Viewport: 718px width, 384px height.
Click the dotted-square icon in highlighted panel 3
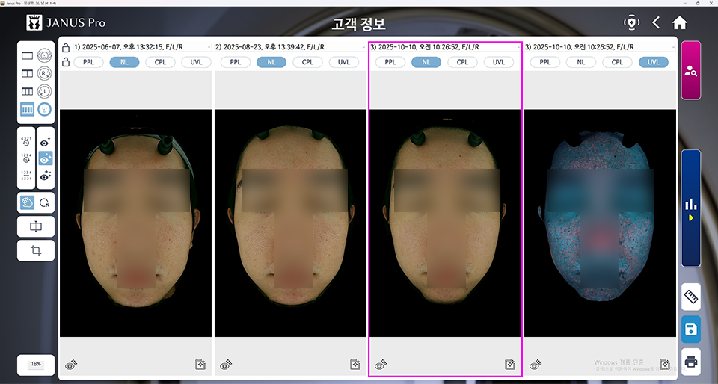[x=510, y=365]
